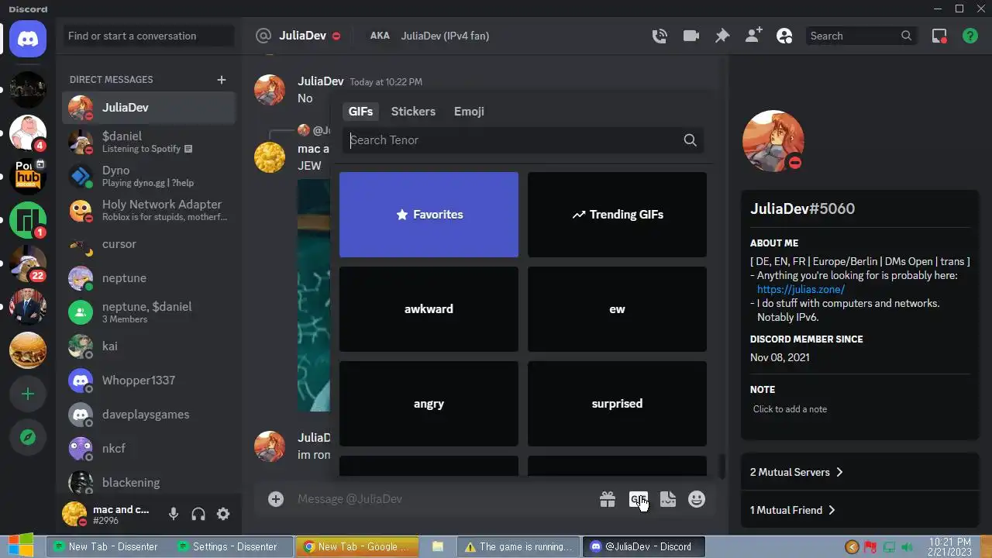Open the sticker picker icon
The width and height of the screenshot is (992, 558).
click(x=668, y=499)
